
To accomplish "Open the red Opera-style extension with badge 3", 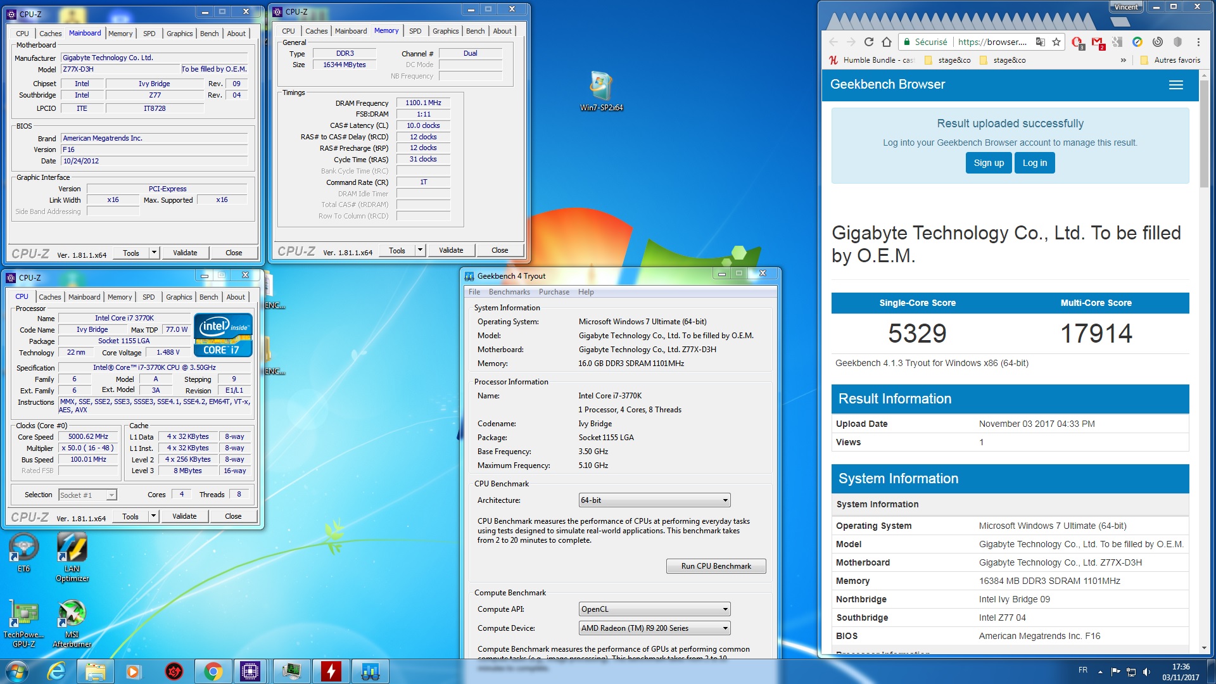I will (x=1077, y=42).
